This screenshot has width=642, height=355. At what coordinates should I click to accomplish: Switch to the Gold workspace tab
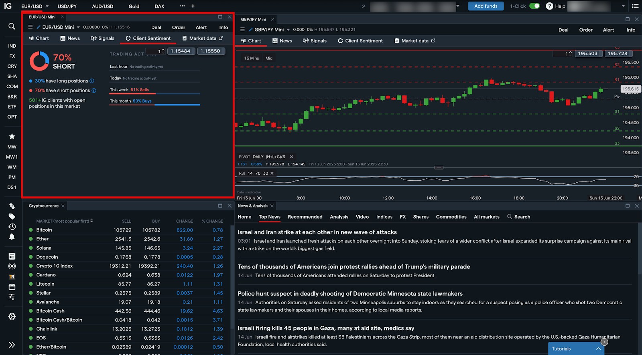pos(134,6)
